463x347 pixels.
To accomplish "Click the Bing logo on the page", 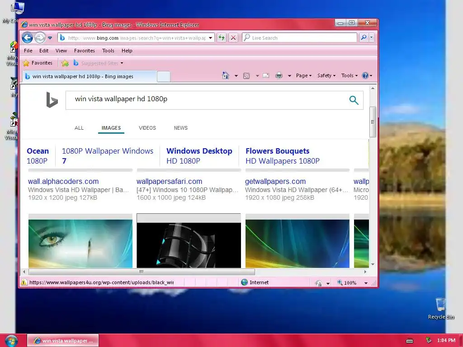I will (52, 100).
